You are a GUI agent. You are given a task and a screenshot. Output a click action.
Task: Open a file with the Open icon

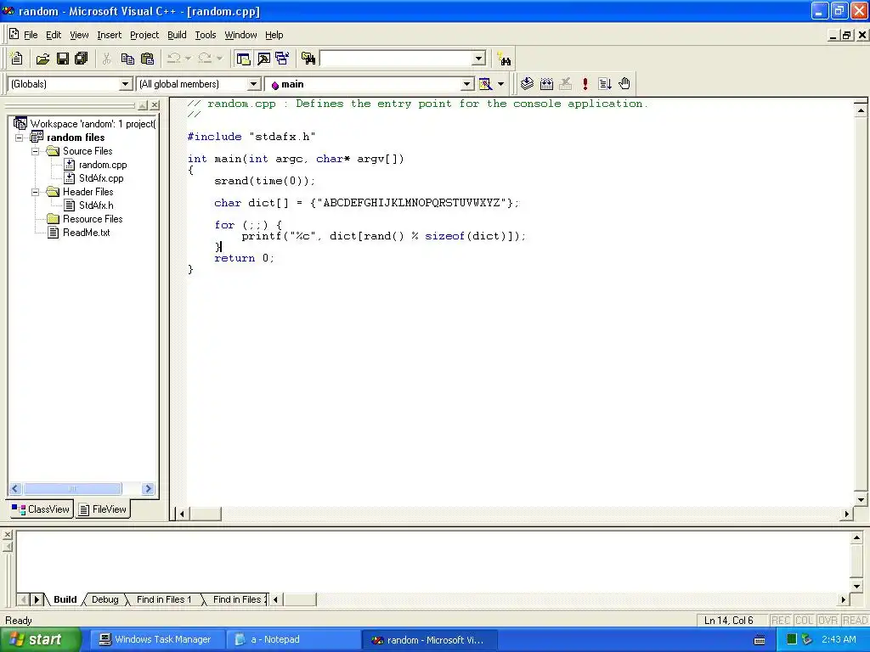[x=42, y=59]
